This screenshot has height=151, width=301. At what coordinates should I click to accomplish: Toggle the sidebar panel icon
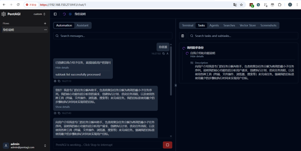[55, 14]
